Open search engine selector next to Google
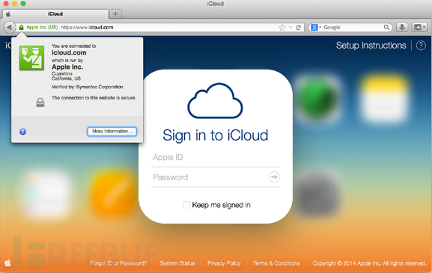Viewport: 432px width, 273px height. click(x=316, y=27)
